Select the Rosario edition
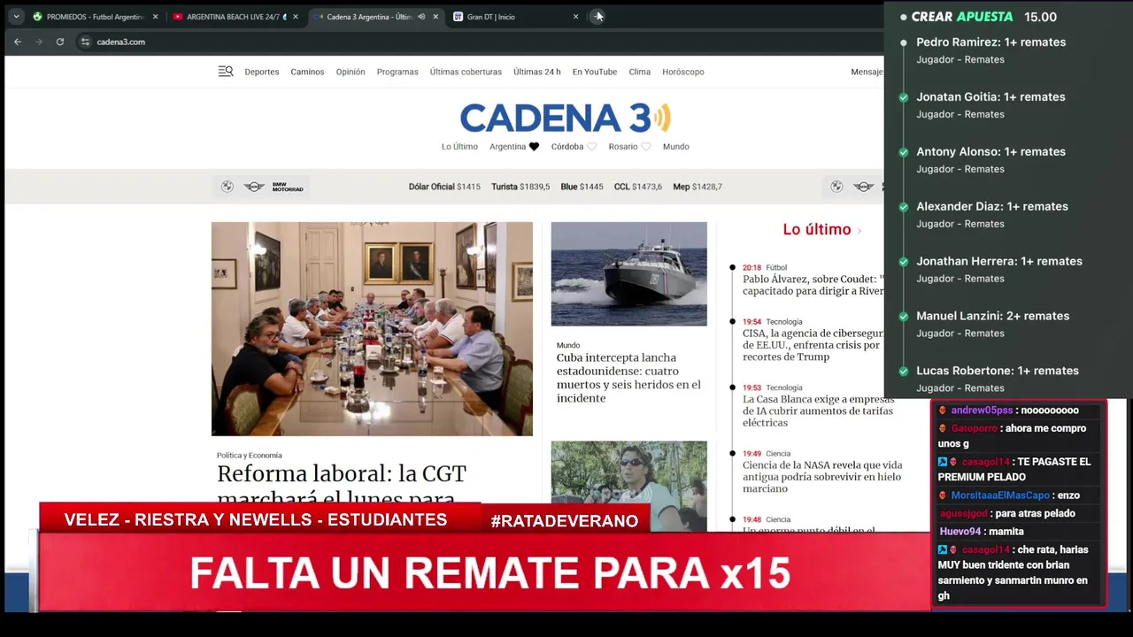 click(x=623, y=147)
